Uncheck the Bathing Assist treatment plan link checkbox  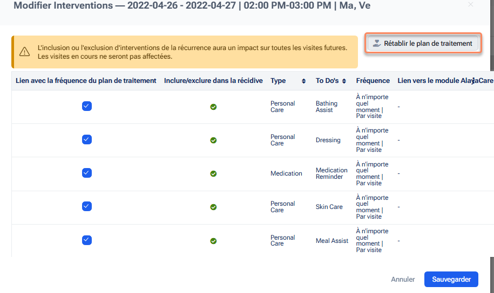coord(87,106)
